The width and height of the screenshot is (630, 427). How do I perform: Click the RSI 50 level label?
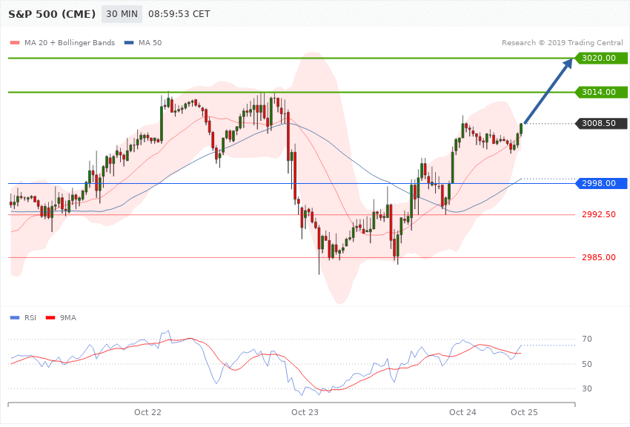pyautogui.click(x=587, y=364)
